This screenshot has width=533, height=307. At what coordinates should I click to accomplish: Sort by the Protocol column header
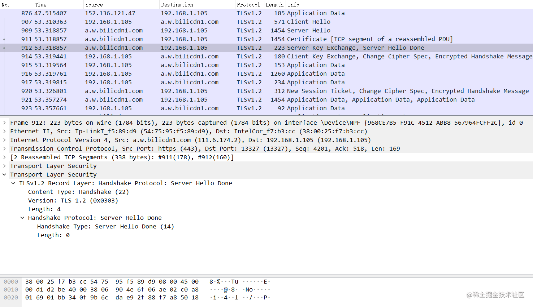pyautogui.click(x=249, y=5)
